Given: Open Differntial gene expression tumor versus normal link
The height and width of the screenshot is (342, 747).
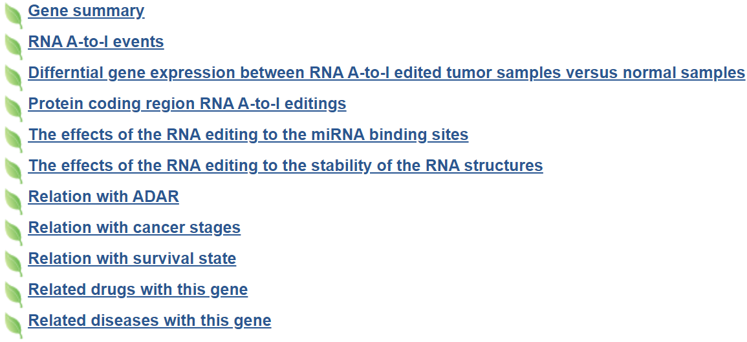Looking at the screenshot, I should coord(386,73).
